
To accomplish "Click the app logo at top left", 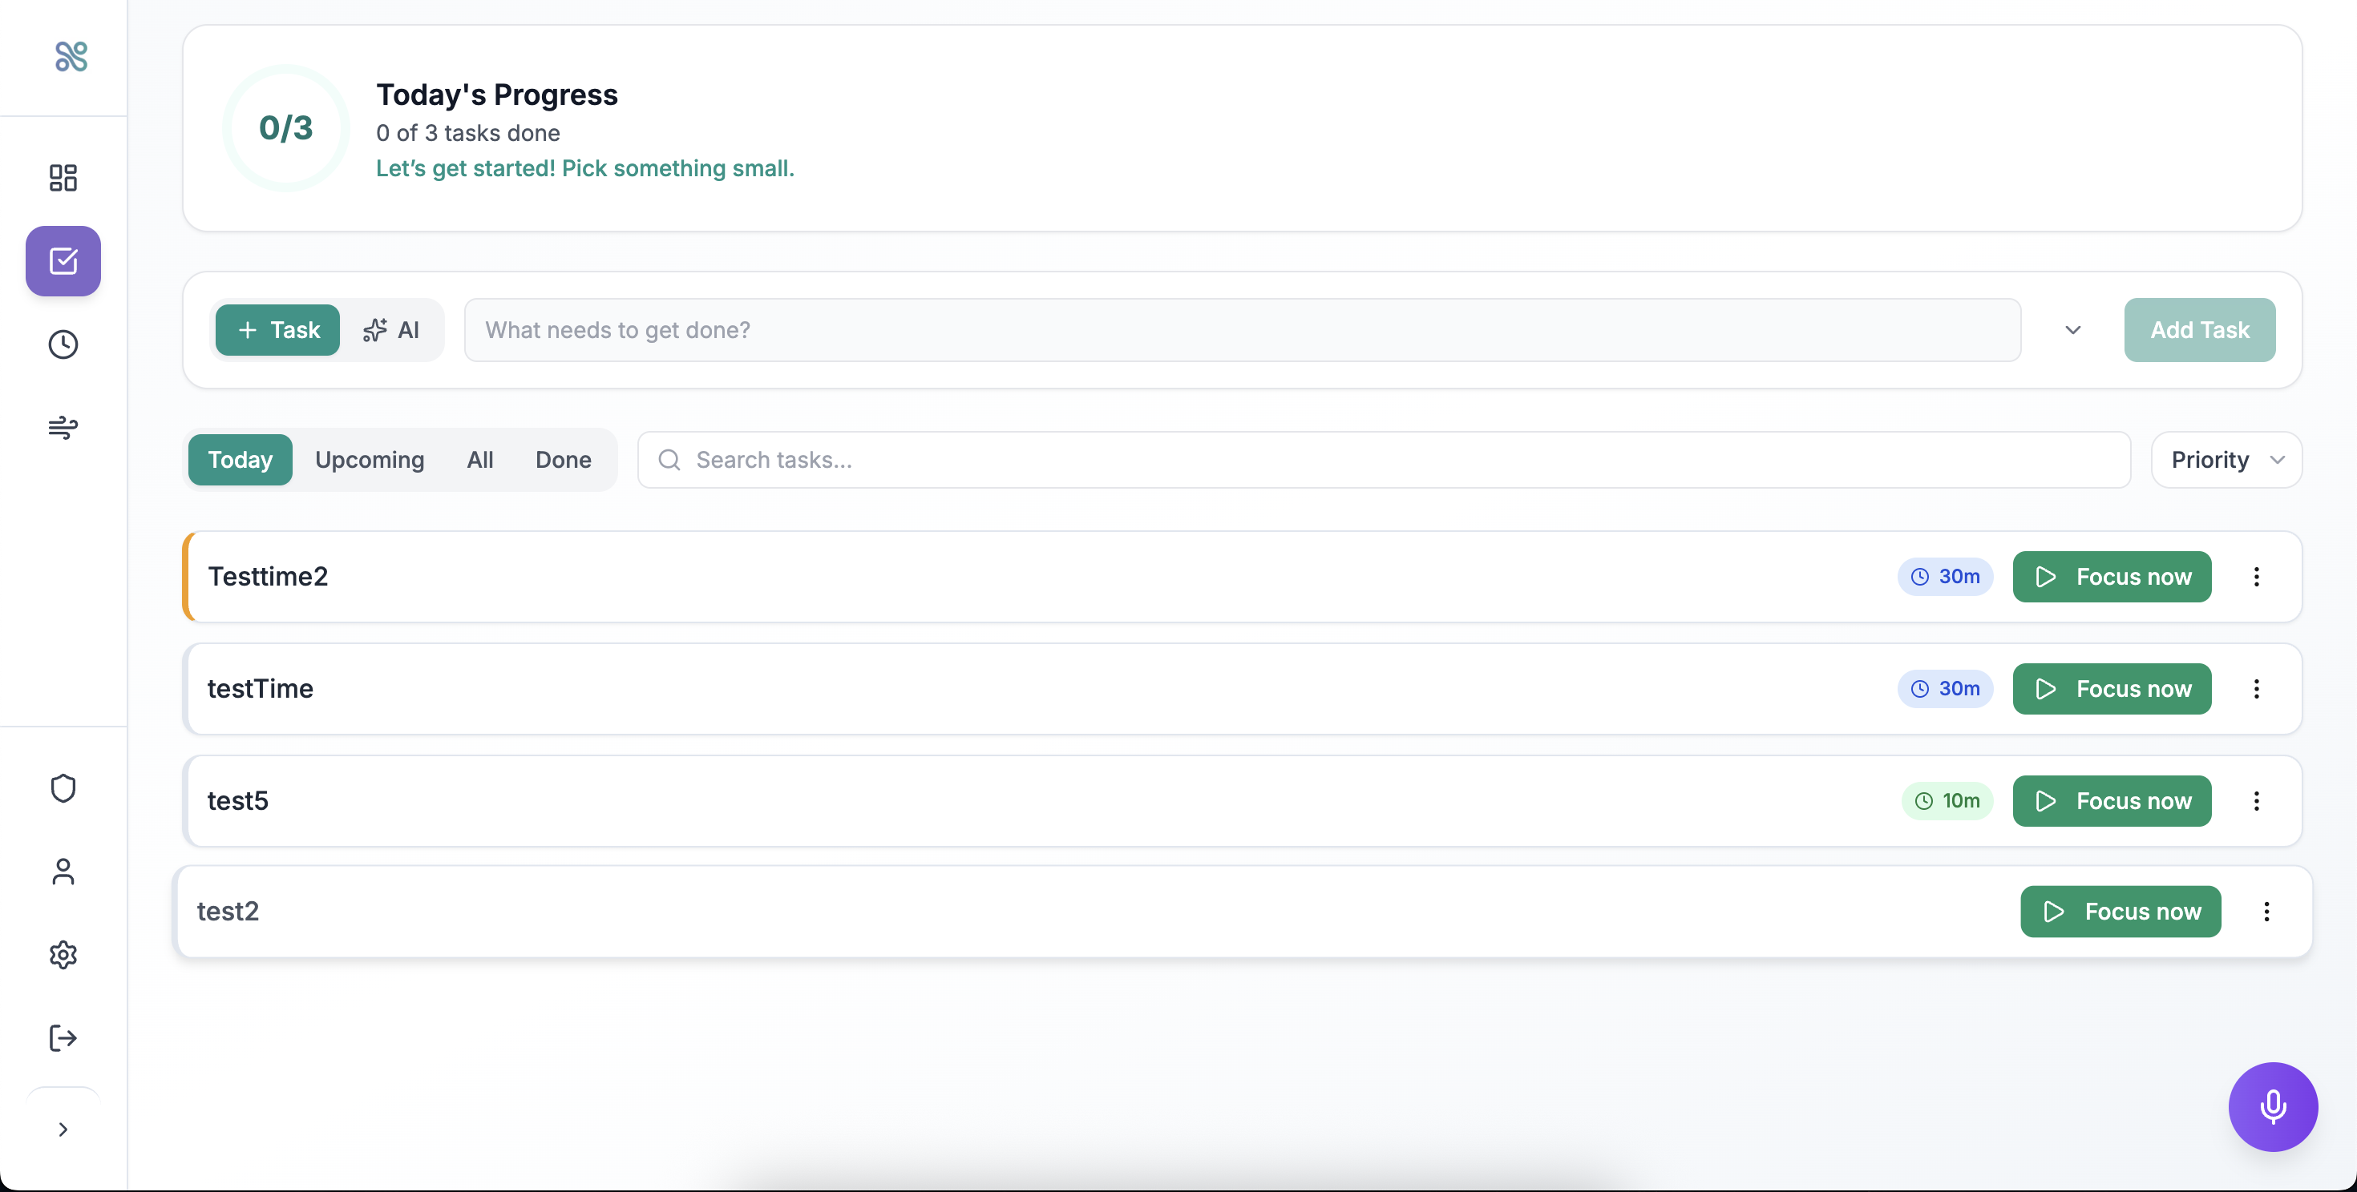I will (72, 57).
